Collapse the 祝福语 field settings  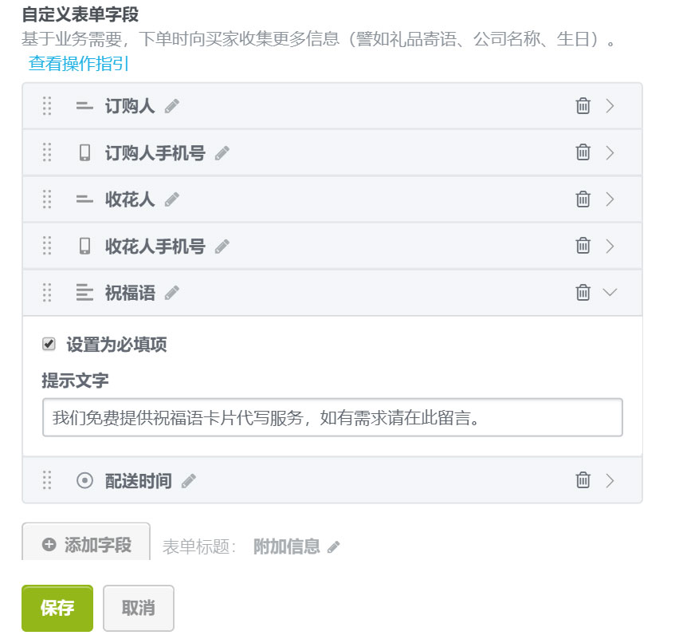[610, 292]
